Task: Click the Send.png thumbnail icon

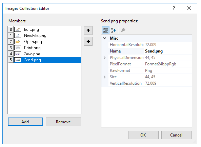Action: click(x=18, y=60)
